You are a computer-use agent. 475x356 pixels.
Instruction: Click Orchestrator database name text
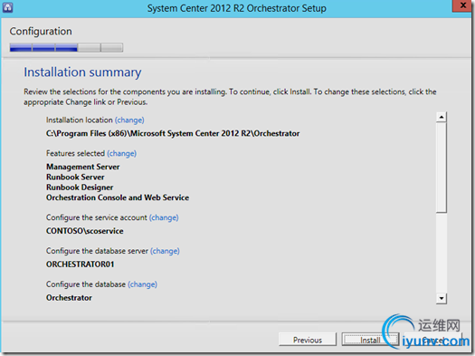69,298
